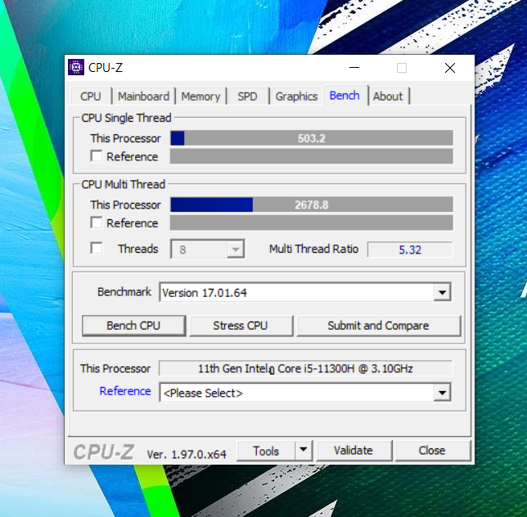Click the 'CPU-Z' window title text
Image resolution: width=527 pixels, height=517 pixels.
(x=106, y=68)
